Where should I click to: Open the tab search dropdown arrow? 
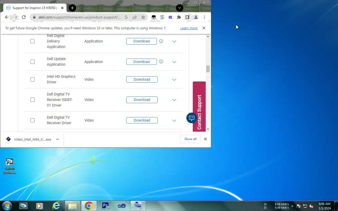click(180, 8)
